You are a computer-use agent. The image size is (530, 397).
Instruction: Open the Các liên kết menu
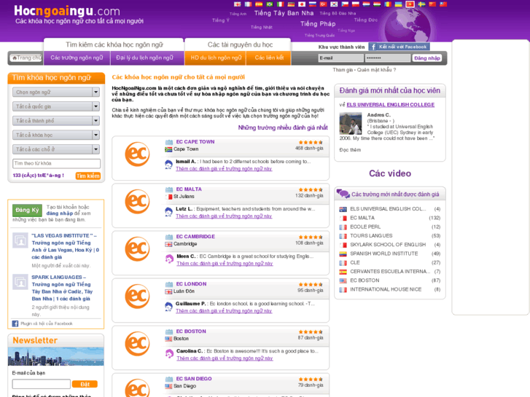pos(269,58)
